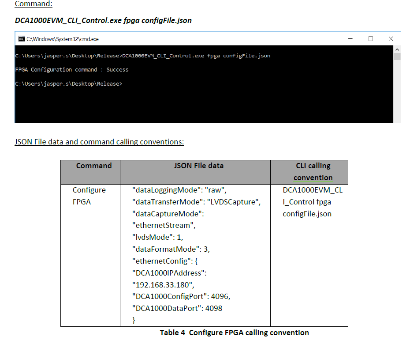Close the cmd.exe window

(x=391, y=39)
